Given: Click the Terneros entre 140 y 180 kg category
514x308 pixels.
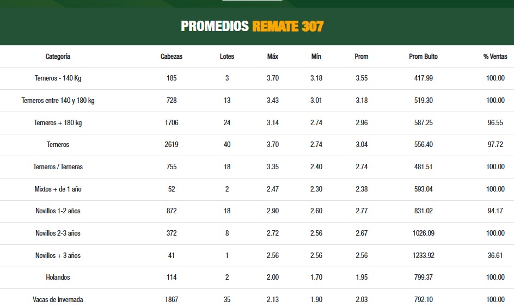Looking at the screenshot, I should pyautogui.click(x=58, y=101).
